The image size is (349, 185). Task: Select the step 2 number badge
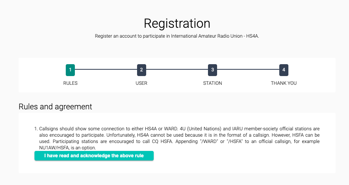click(x=141, y=70)
